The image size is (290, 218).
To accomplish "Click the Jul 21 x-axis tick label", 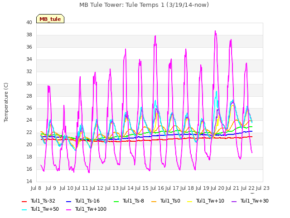I will (232, 188).
